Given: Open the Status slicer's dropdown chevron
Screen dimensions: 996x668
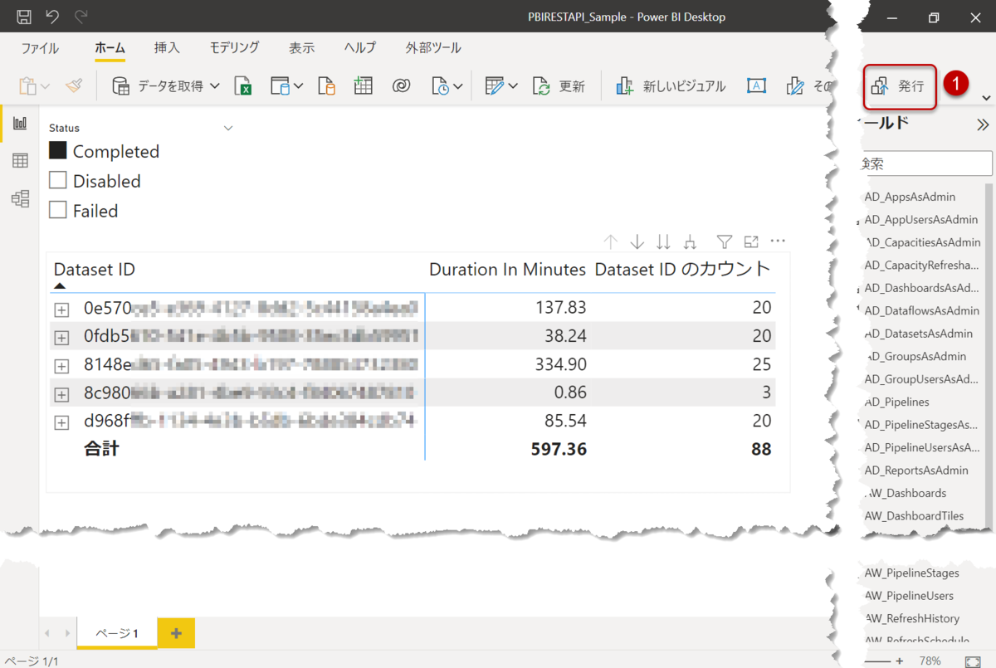Looking at the screenshot, I should coord(228,129).
